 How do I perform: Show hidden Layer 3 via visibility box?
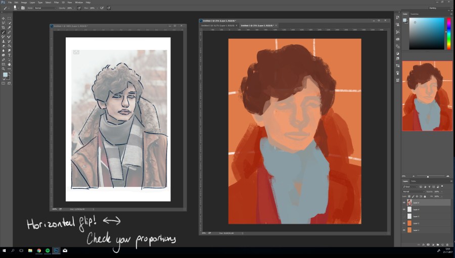(404, 216)
